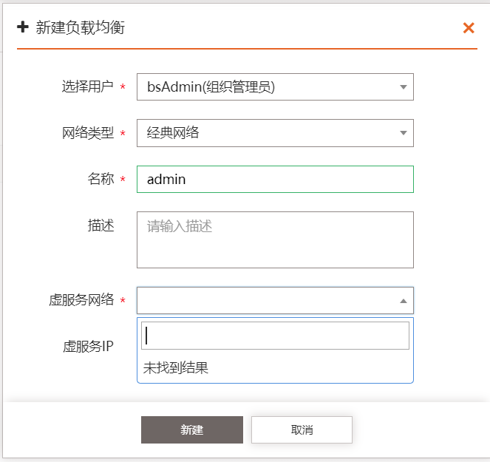Screen dimensions: 490x462
Task: Click the 未找到结果 entry in the list
Action: [176, 367]
